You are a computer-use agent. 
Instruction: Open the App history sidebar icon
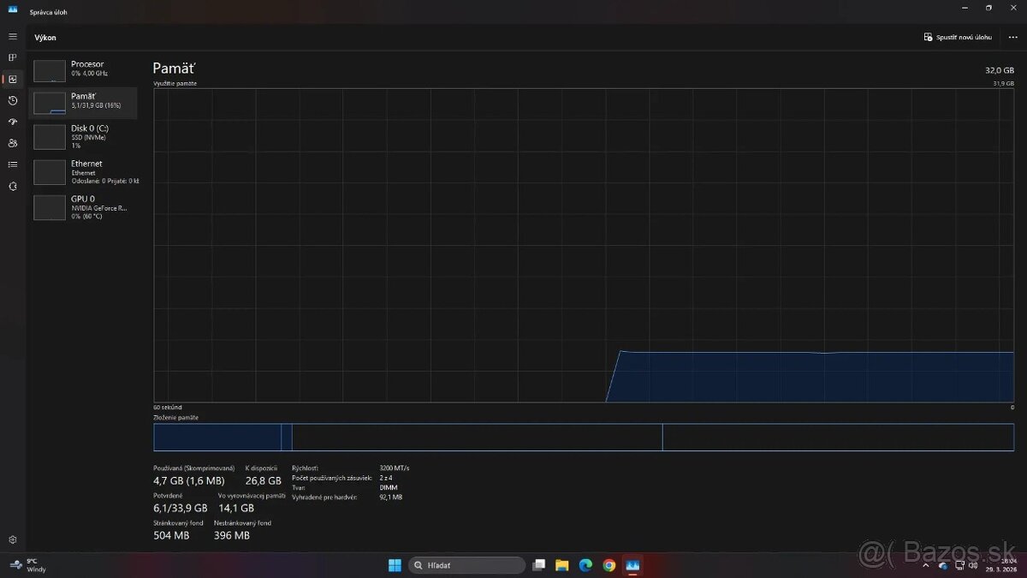[12, 100]
